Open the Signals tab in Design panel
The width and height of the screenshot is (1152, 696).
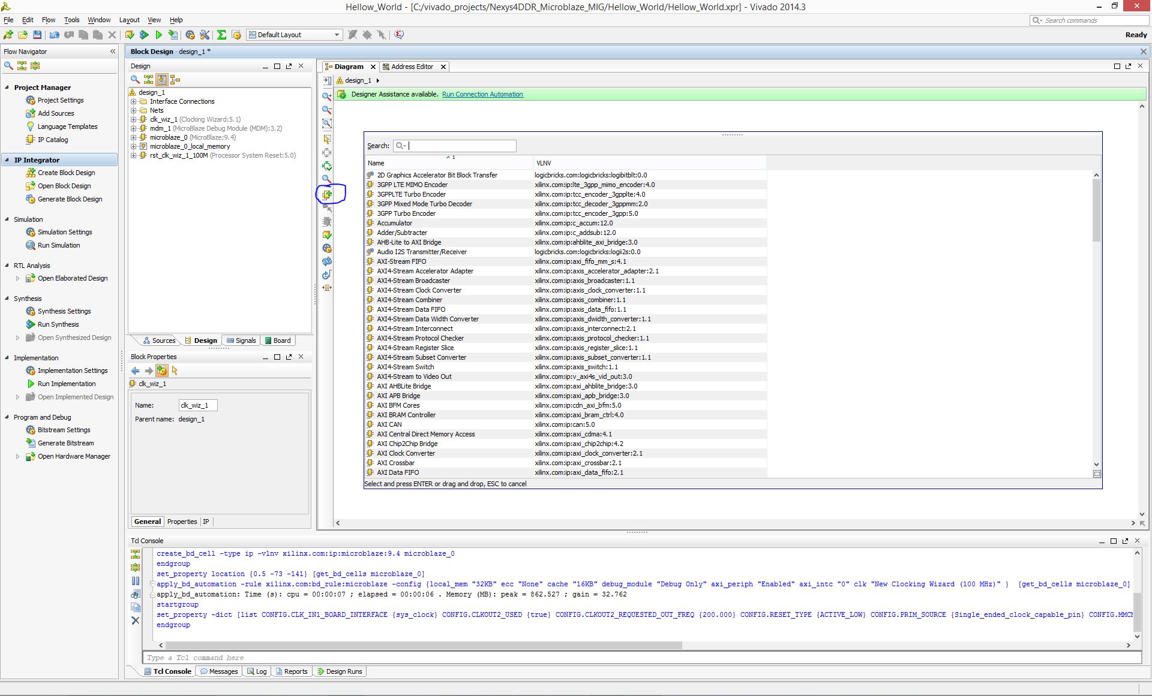pos(241,341)
